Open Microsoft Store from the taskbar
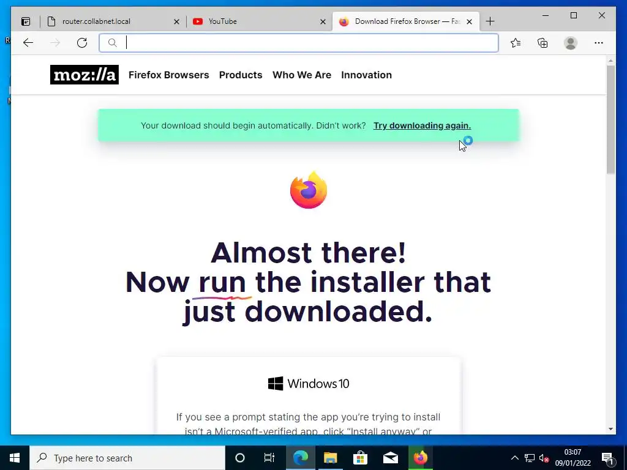The image size is (627, 470). point(360,458)
